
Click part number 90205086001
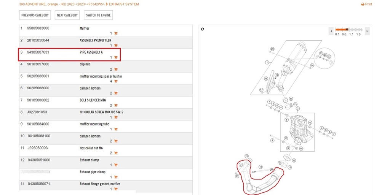pyautogui.click(x=38, y=76)
